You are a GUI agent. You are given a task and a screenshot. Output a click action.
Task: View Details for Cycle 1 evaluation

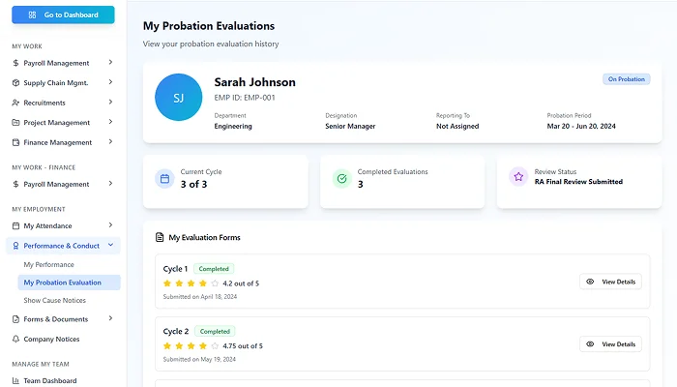point(611,282)
